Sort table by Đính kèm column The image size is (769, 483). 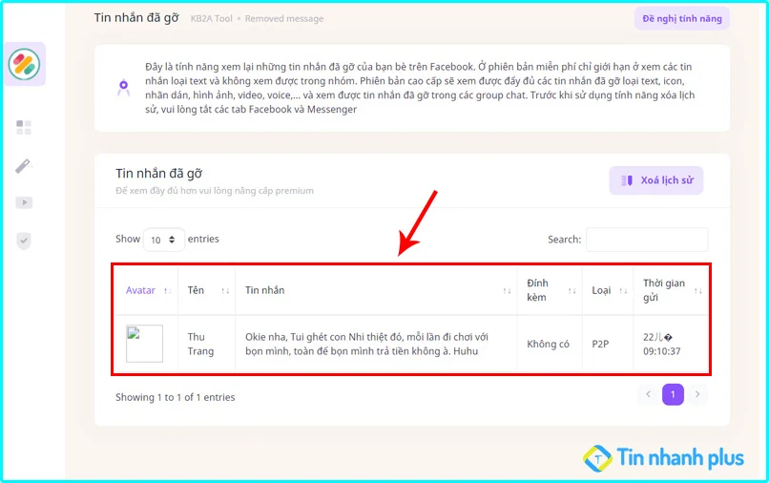tap(550, 290)
